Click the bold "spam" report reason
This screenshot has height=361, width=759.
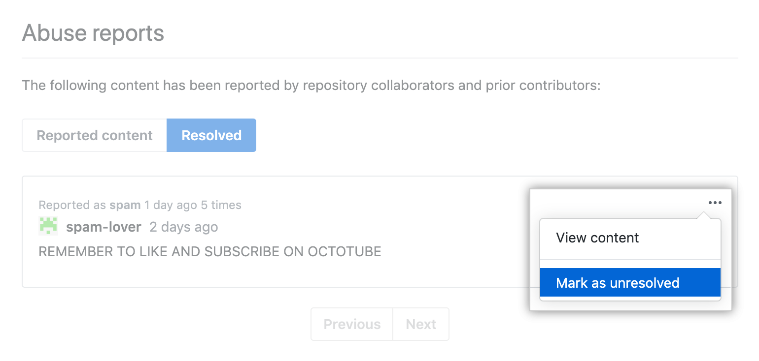tap(125, 205)
